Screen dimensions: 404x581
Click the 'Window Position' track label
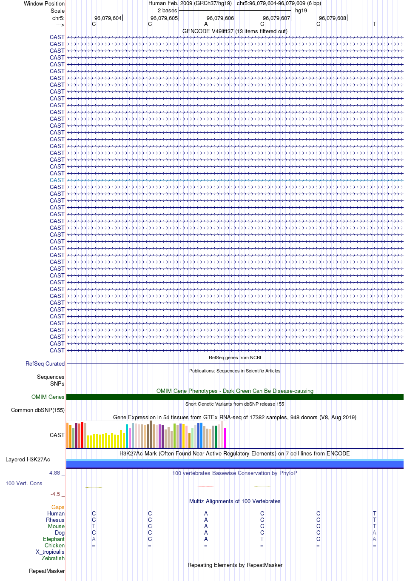point(44,3)
